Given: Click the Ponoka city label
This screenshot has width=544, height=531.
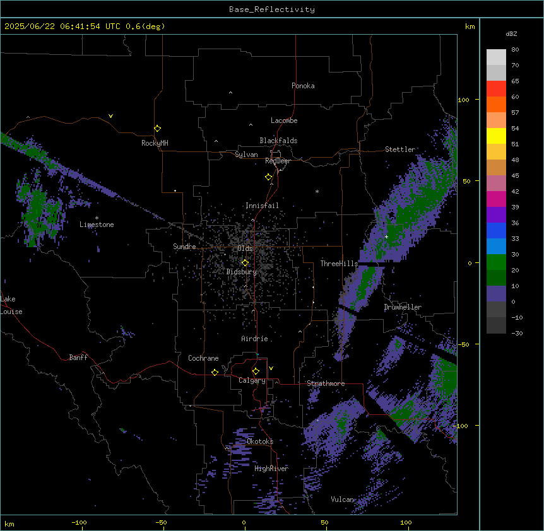Looking at the screenshot, I should click(303, 86).
